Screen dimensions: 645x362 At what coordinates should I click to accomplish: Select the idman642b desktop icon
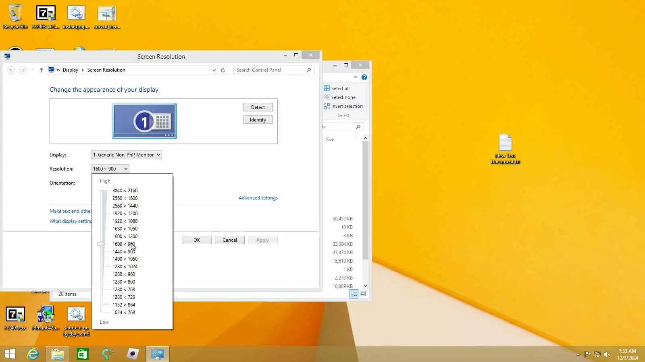tap(46, 318)
